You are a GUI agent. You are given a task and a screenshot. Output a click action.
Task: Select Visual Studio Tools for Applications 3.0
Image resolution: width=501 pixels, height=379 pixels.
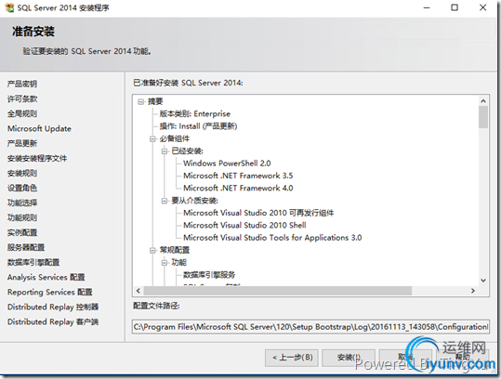tap(272, 238)
